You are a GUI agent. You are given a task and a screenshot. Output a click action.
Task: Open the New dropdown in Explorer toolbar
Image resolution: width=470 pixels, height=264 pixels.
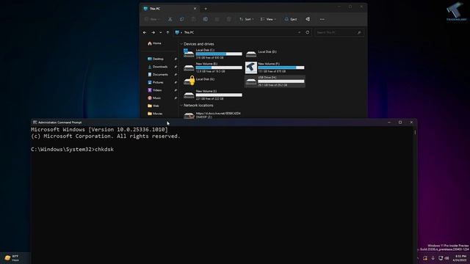[153, 19]
